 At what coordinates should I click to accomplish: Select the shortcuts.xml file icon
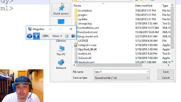pos(76,62)
